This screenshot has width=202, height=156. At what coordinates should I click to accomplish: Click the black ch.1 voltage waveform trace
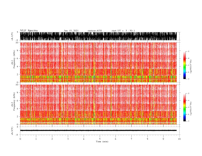coord(98,36)
